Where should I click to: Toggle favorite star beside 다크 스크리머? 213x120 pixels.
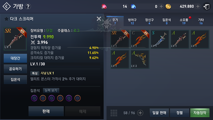pyautogui.click(x=6, y=19)
